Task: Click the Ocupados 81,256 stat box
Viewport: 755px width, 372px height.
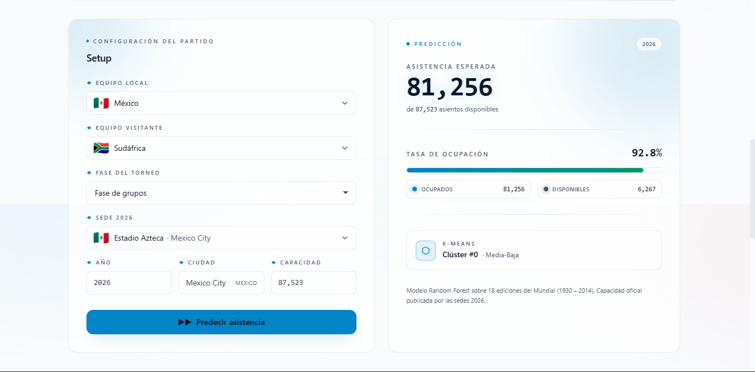Action: tap(468, 189)
